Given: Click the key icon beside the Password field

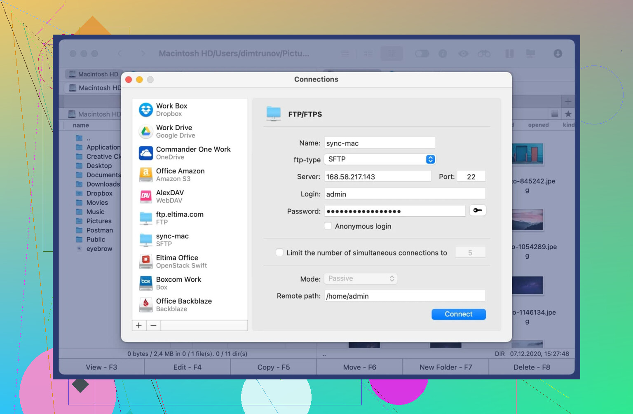Looking at the screenshot, I should coord(477,211).
